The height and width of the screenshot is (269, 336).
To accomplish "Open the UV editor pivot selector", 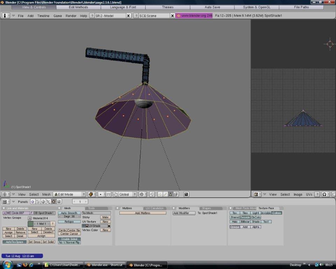I will (325, 194).
